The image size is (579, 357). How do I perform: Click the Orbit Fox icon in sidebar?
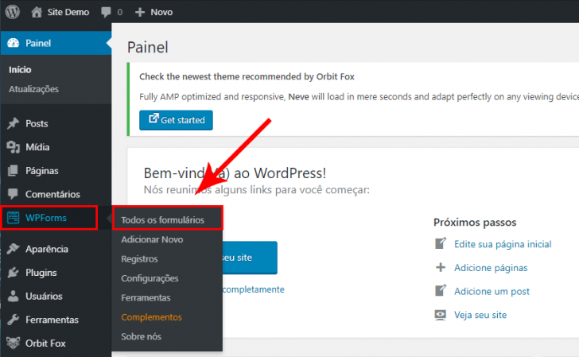click(13, 343)
